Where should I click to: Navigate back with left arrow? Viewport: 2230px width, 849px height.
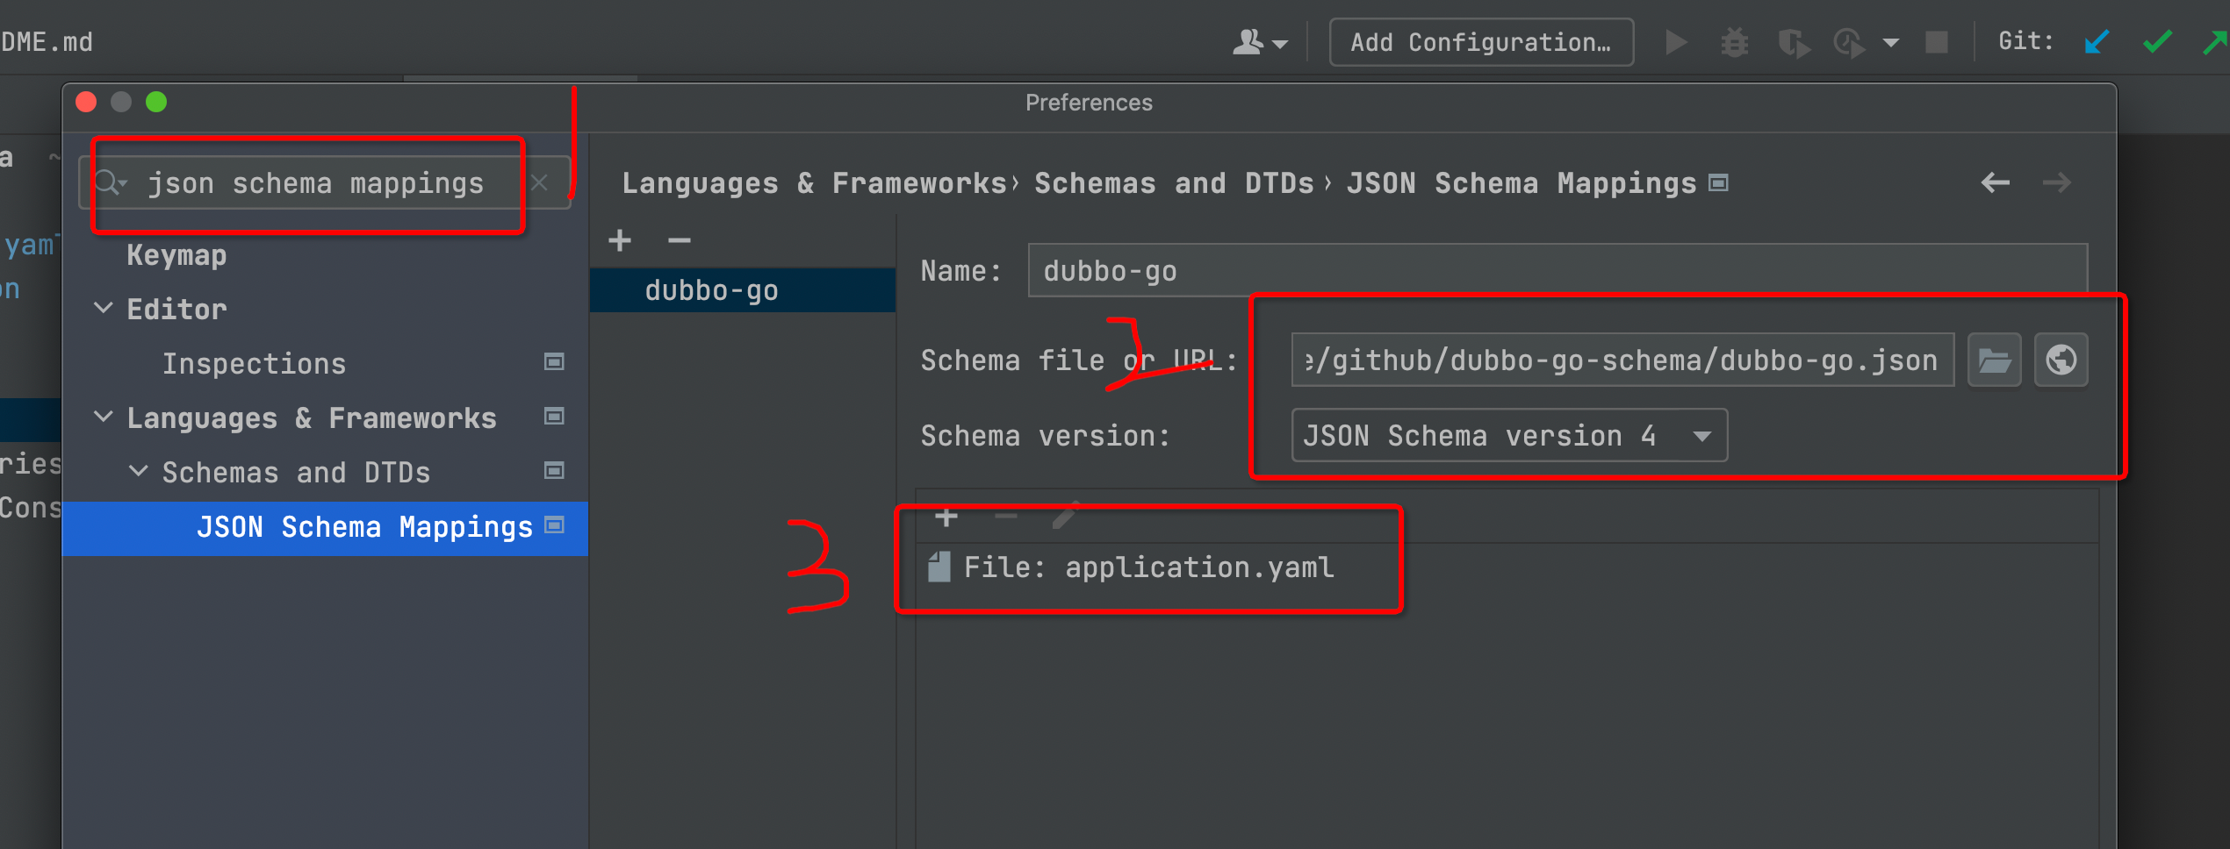tap(1996, 182)
